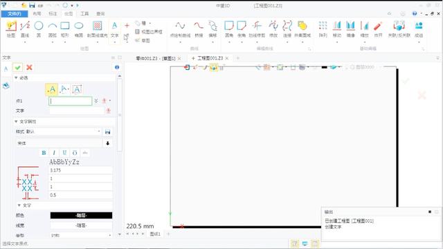Toggle bold B text formatting

click(x=44, y=153)
